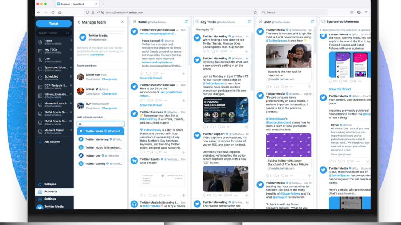This screenshot has width=401, height=225.
Task: Toggle the bell filter in Key TOOs column
Action: (212, 29)
